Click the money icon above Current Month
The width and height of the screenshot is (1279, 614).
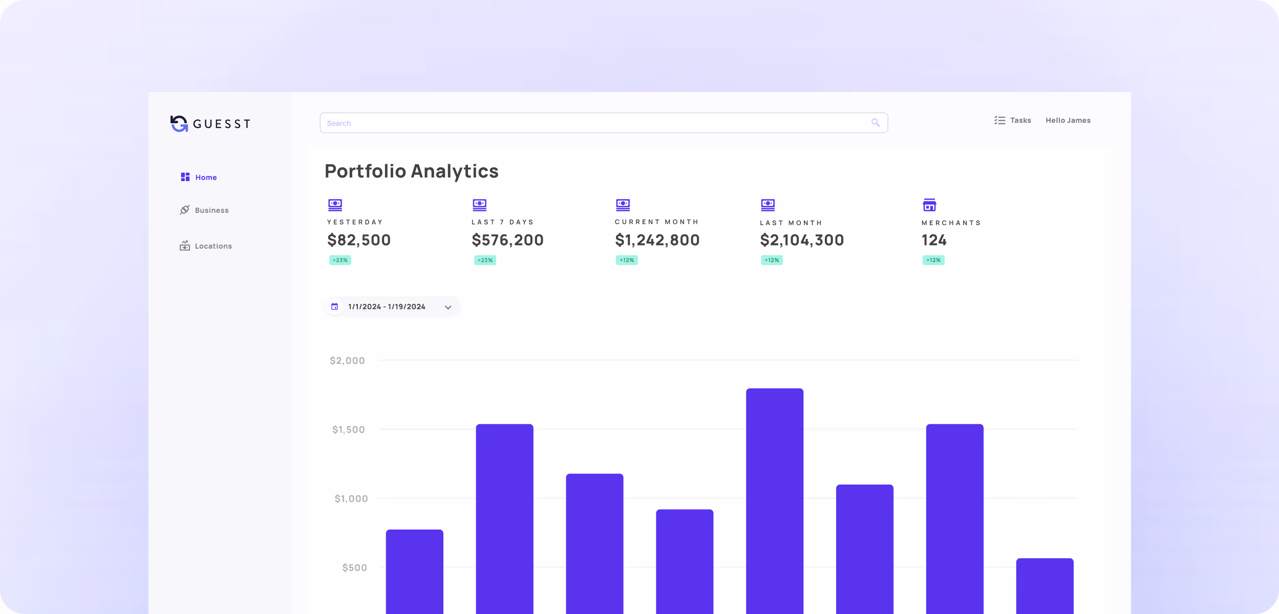click(x=623, y=205)
